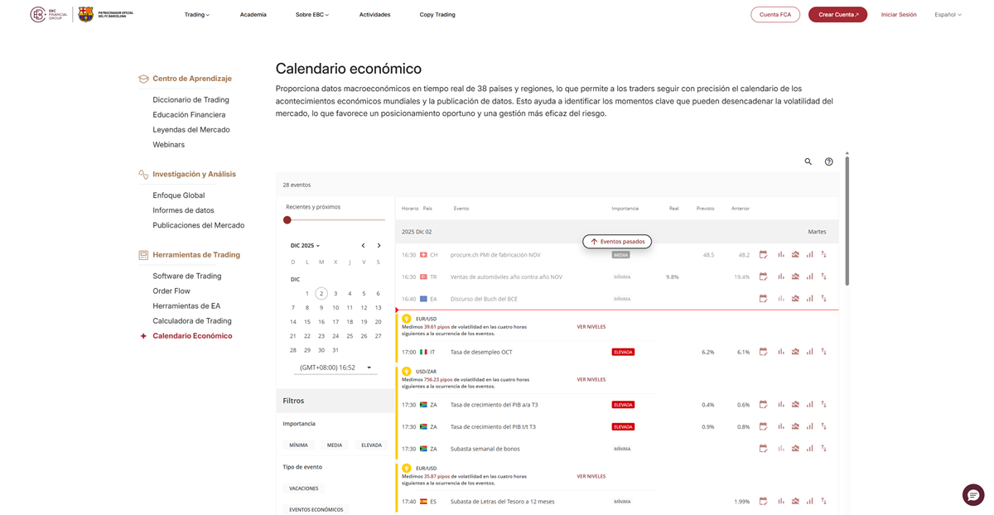This screenshot has height=515, width=994.
Task: Click the sort arrows icon on the ES Letras row
Action: pyautogui.click(x=823, y=501)
